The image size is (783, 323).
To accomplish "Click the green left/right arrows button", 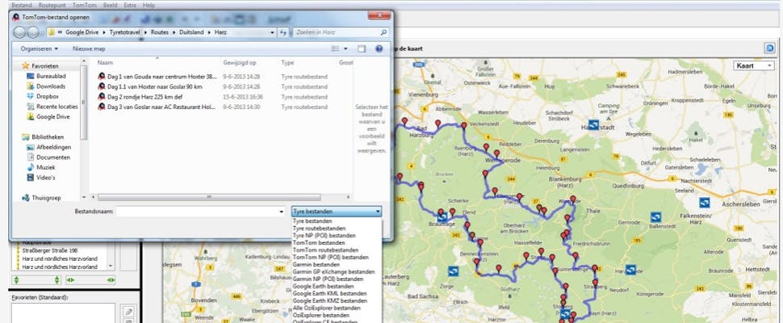I will (90, 280).
